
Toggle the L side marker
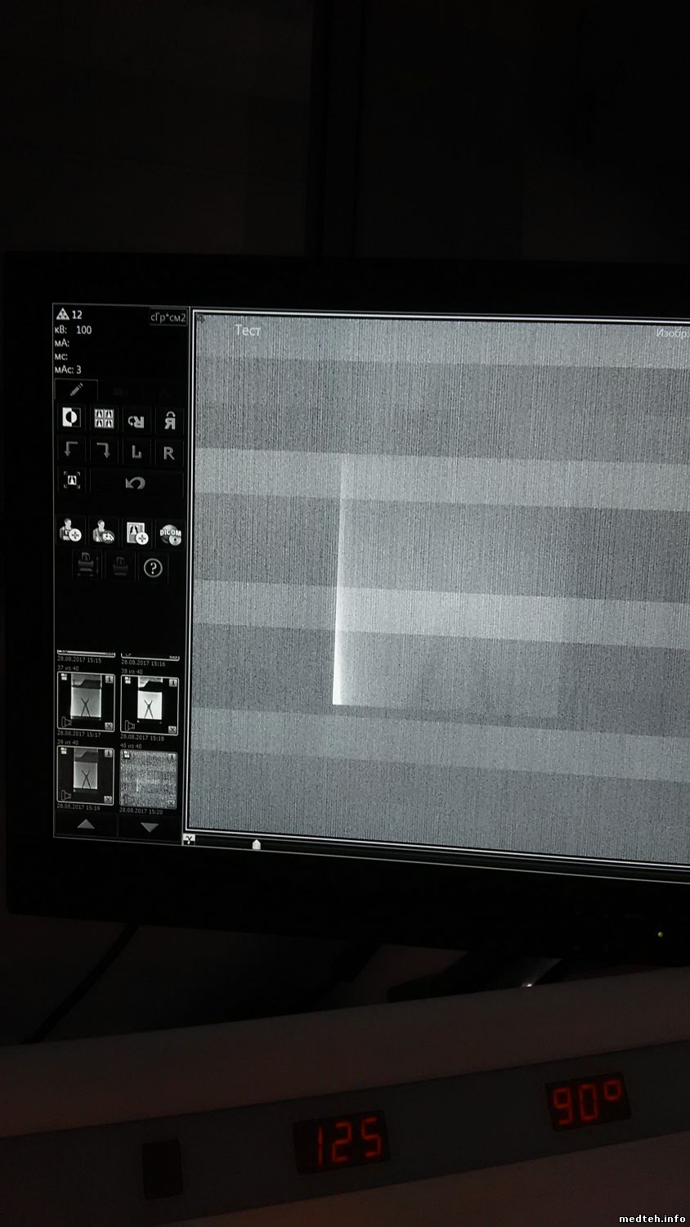point(136,452)
